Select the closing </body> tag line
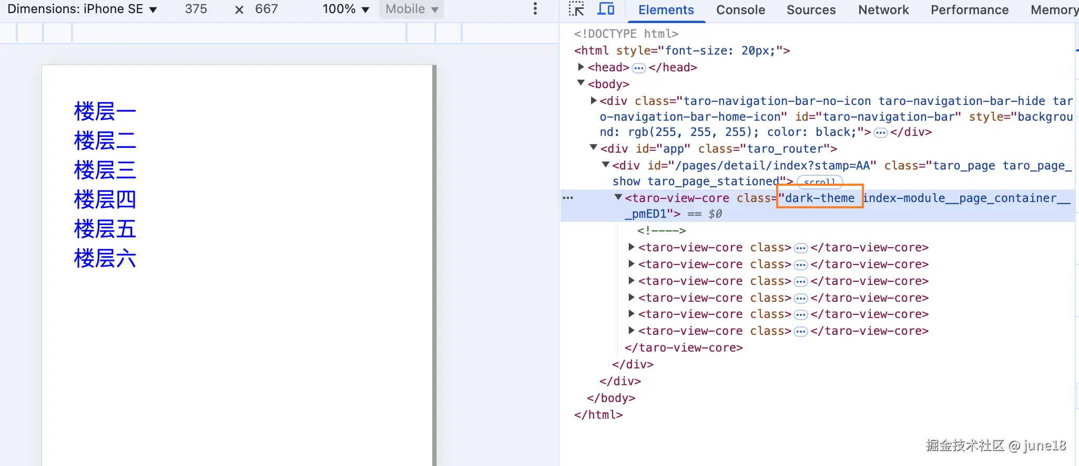This screenshot has width=1079, height=466. point(611,398)
